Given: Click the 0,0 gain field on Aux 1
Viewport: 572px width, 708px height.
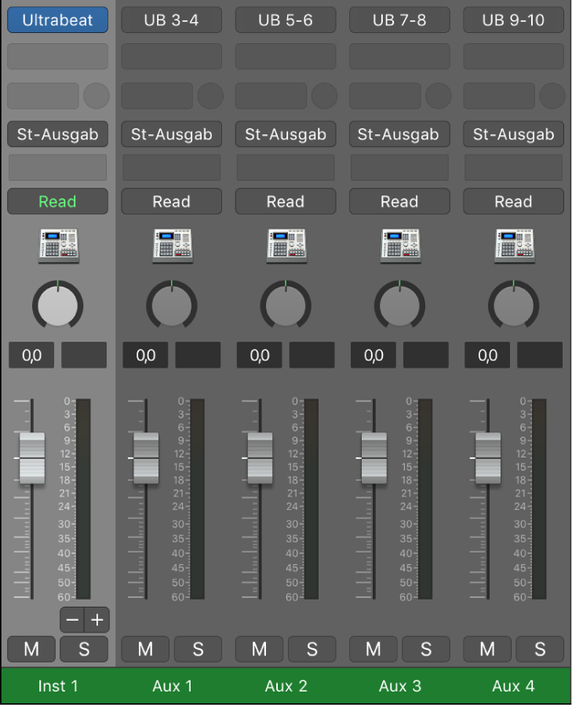Looking at the screenshot, I should 145,356.
